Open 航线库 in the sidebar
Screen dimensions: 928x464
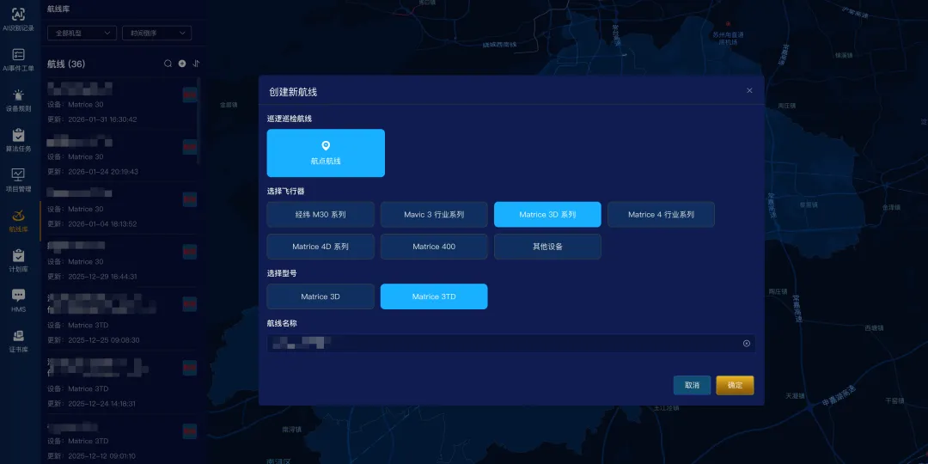(x=18, y=220)
